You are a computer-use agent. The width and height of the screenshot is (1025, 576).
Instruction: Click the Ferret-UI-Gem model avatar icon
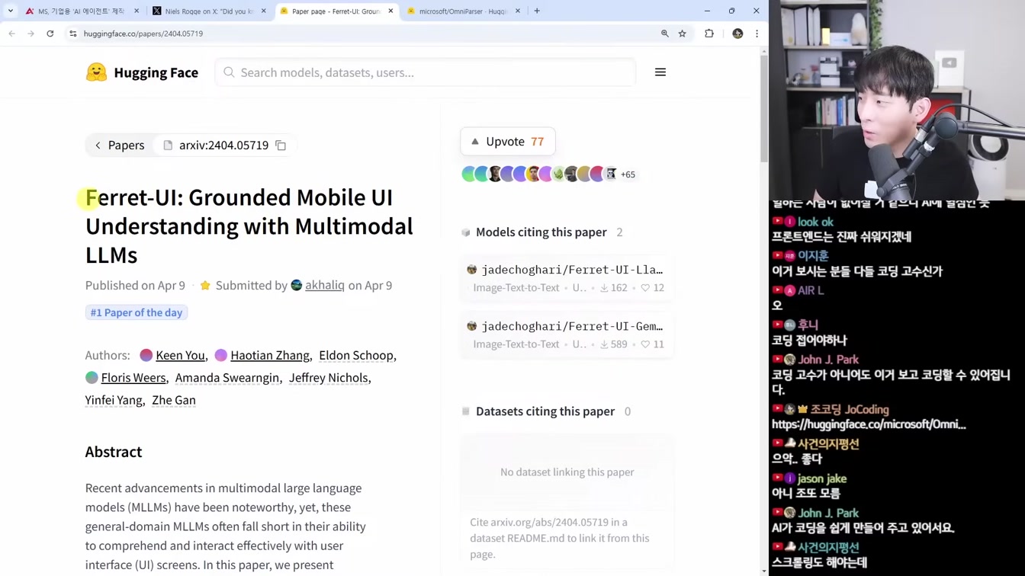click(472, 326)
